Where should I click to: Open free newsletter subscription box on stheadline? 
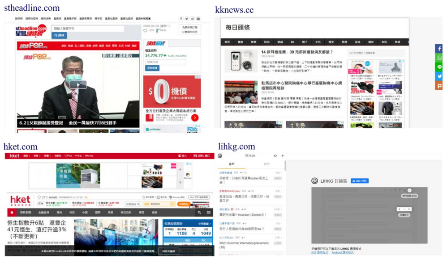click(189, 29)
